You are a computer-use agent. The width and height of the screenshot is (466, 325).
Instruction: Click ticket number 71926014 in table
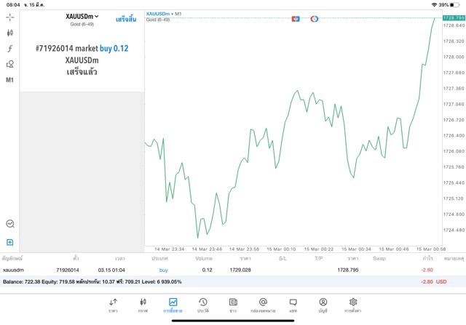click(68, 270)
